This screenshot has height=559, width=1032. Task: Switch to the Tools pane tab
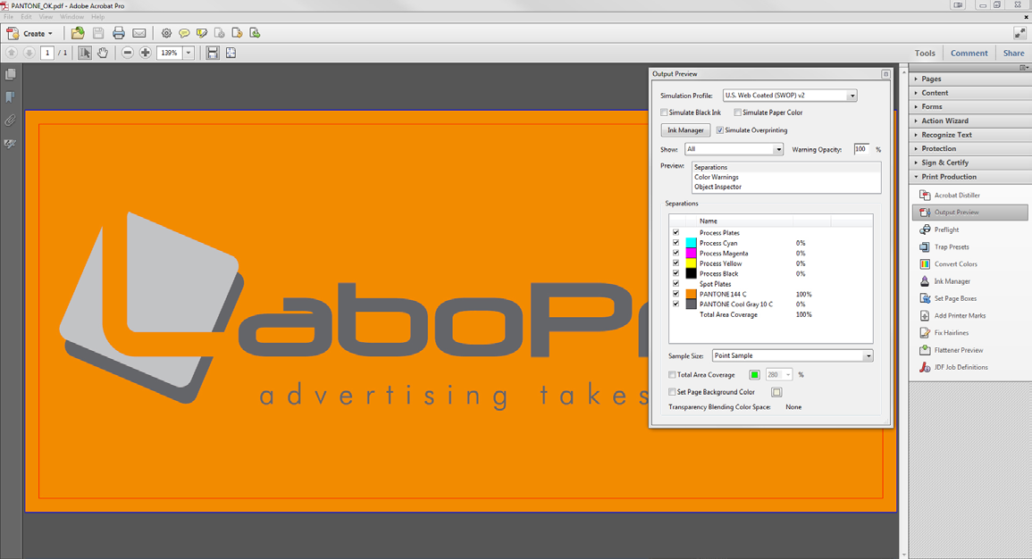click(925, 54)
